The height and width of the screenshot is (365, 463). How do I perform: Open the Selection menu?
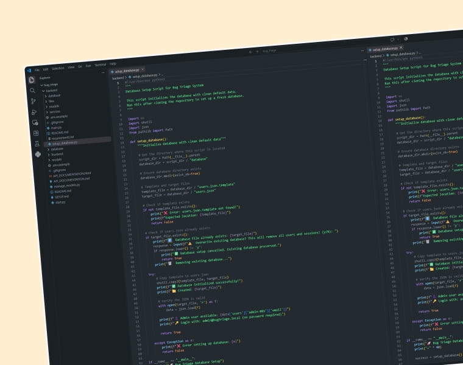click(x=58, y=68)
